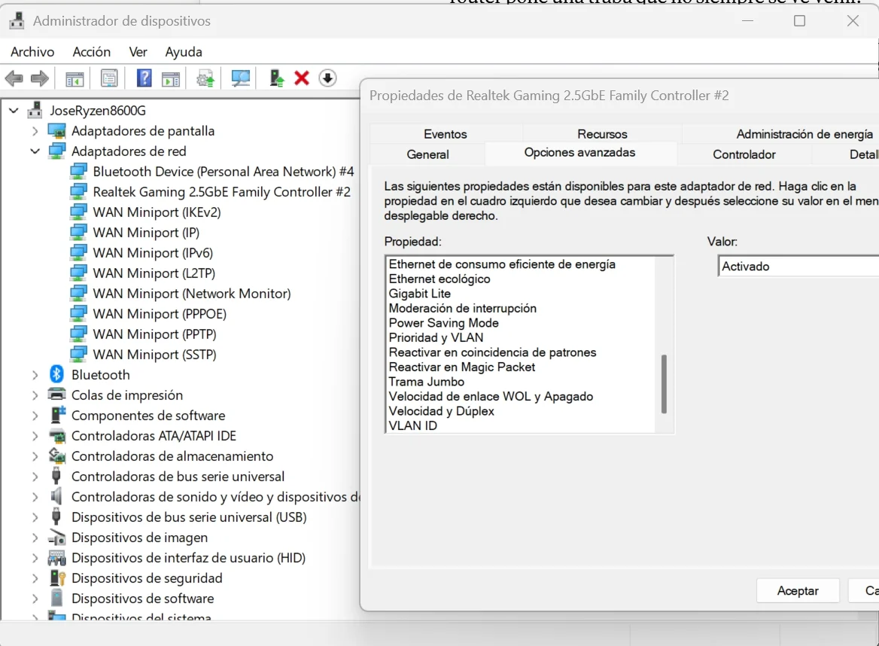The width and height of the screenshot is (879, 646).
Task: Select Moderación de interrupción property
Action: pyautogui.click(x=463, y=308)
